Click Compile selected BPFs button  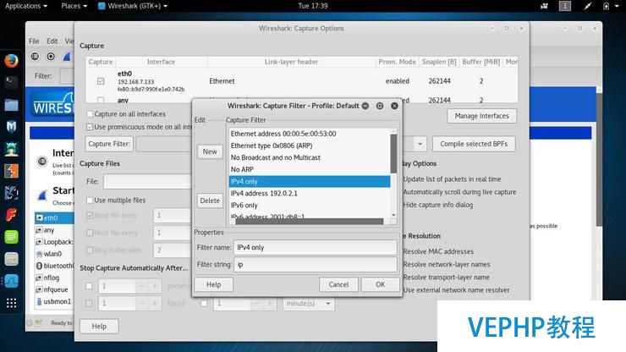point(474,144)
